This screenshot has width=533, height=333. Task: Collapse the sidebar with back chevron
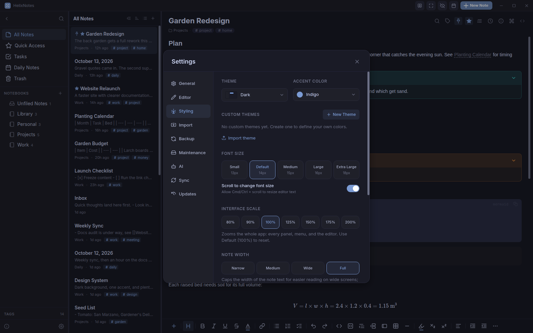(7, 19)
